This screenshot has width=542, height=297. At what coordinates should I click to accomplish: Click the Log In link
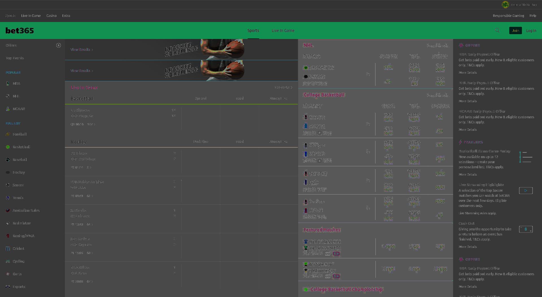pyautogui.click(x=531, y=30)
